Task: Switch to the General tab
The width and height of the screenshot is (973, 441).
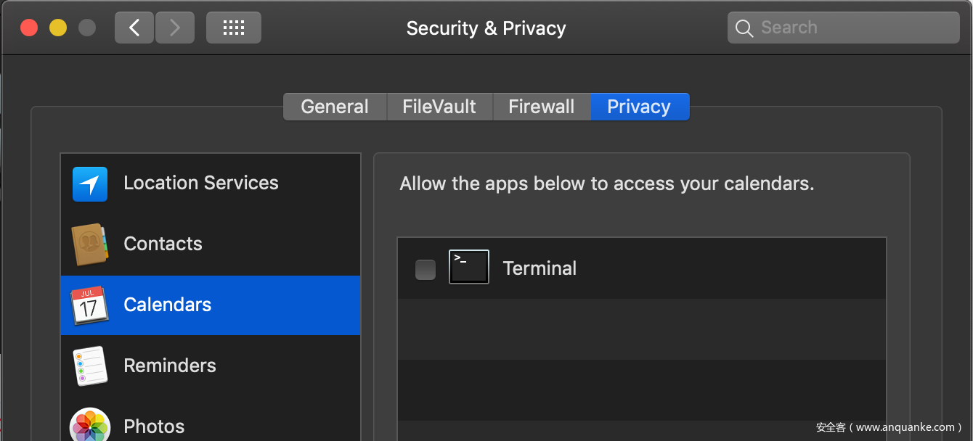Action: 335,107
